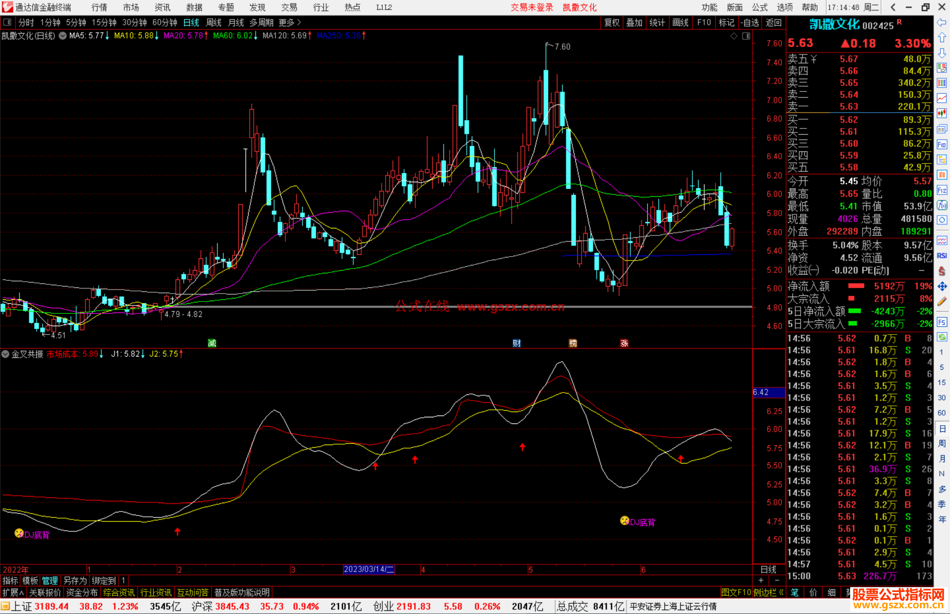The width and height of the screenshot is (950, 614).
Task: Click the 复权 button
Action: coord(612,22)
